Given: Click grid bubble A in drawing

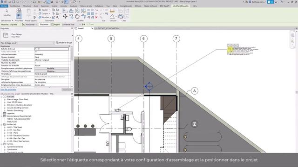Looking at the screenshot, I should [x=195, y=91].
